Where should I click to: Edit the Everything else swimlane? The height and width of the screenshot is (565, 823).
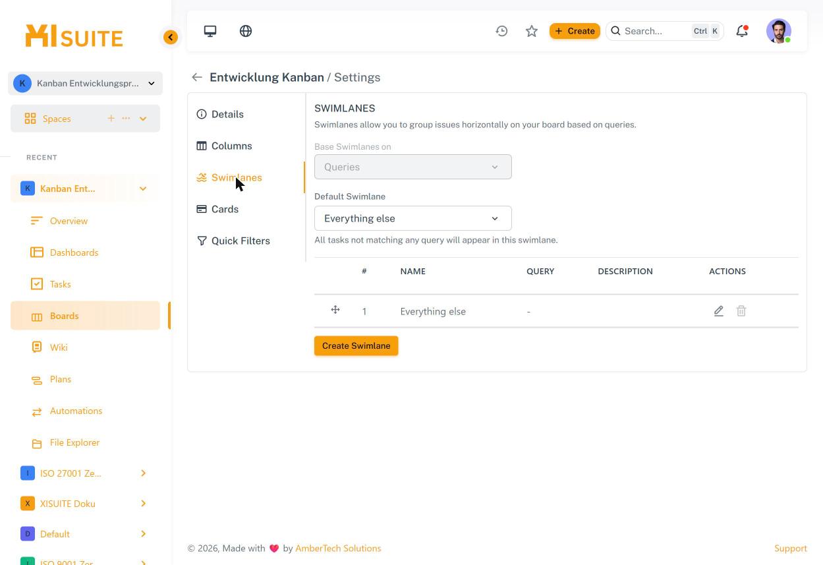718,311
